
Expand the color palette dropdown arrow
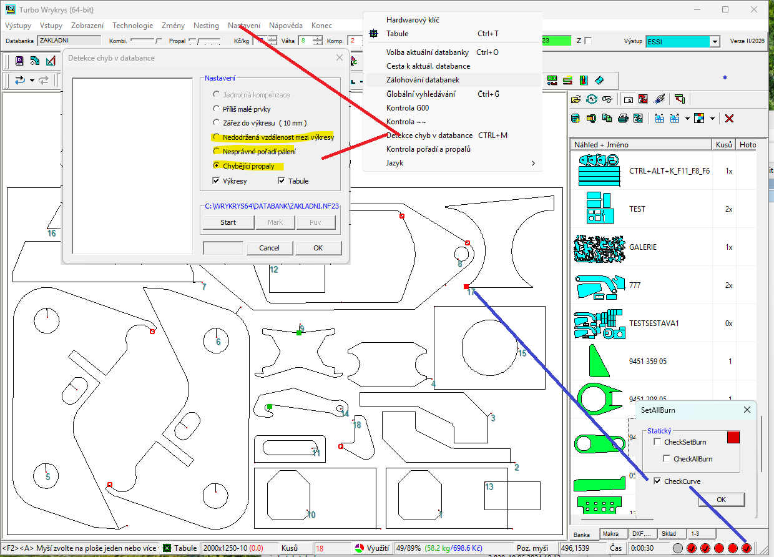coord(712,119)
